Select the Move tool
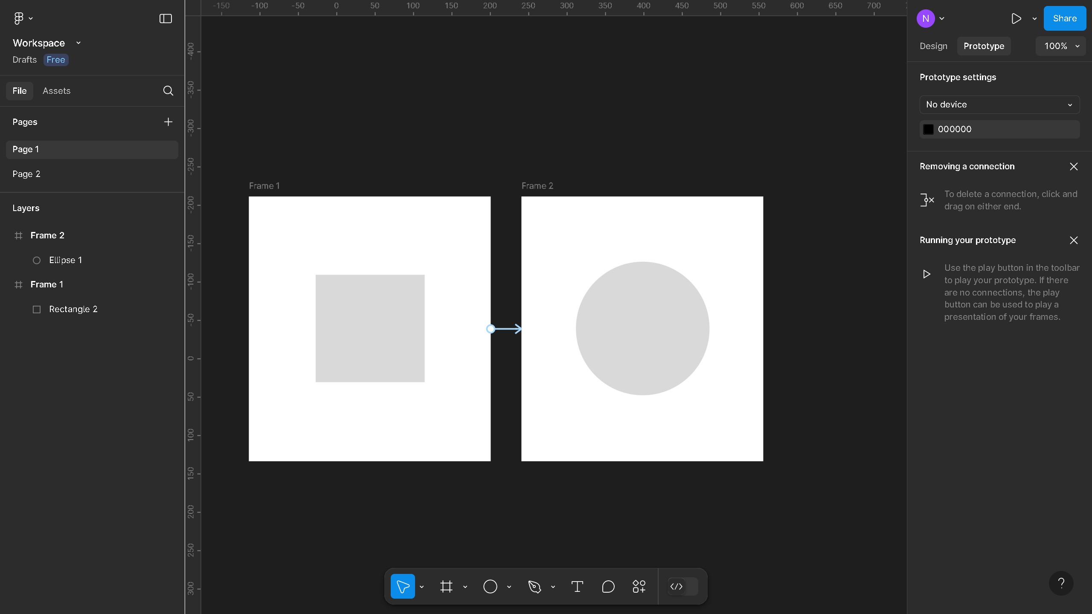Screen dimensions: 1092x614 point(403,586)
